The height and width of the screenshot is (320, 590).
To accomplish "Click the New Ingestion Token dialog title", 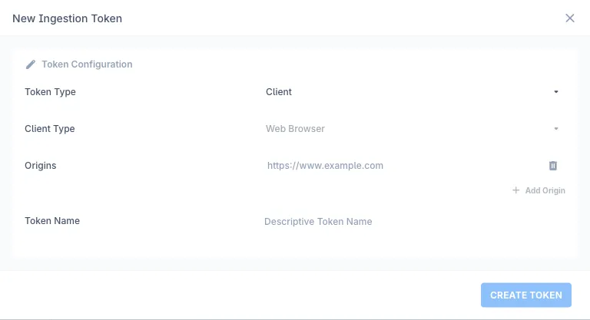I will [67, 18].
